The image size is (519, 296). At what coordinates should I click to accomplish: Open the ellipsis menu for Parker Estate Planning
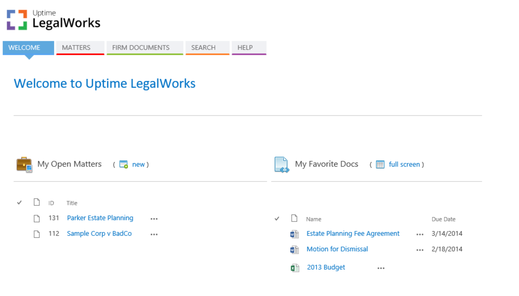pyautogui.click(x=154, y=218)
